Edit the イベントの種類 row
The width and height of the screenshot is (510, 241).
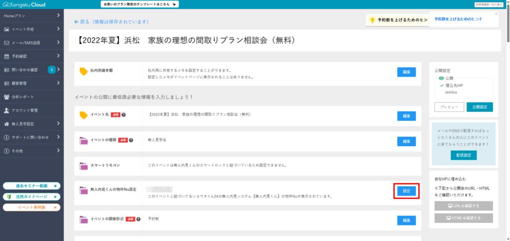[406, 142]
